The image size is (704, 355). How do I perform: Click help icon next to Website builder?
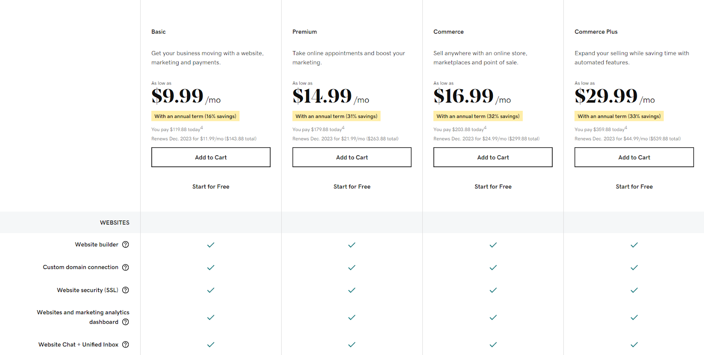coord(125,245)
